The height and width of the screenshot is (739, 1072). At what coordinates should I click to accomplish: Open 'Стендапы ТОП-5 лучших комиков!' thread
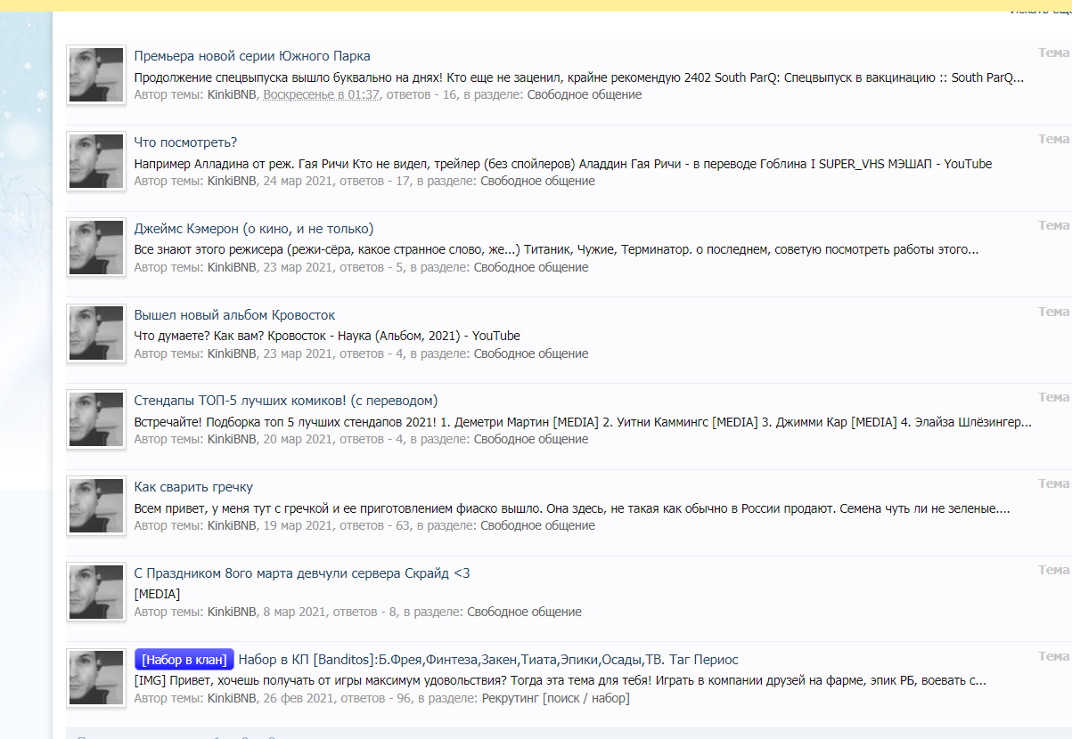285,401
